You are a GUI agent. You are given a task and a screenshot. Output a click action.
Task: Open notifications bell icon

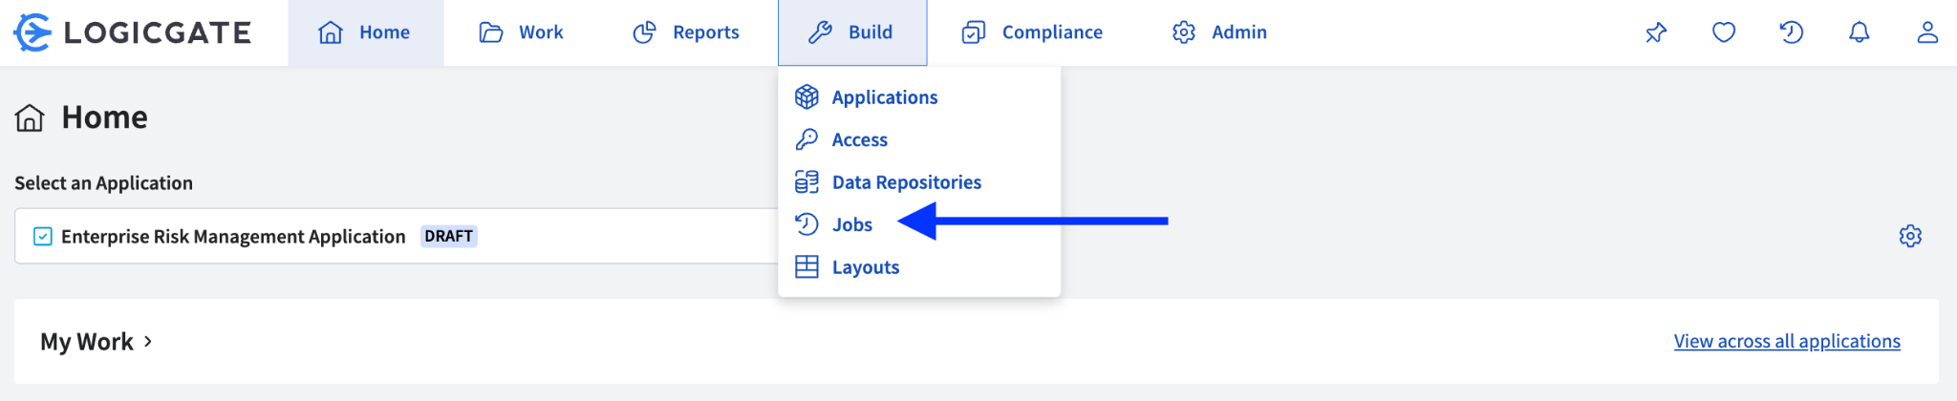(x=1859, y=32)
